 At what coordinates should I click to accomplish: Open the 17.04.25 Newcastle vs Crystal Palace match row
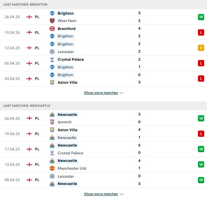click(x=103, y=149)
